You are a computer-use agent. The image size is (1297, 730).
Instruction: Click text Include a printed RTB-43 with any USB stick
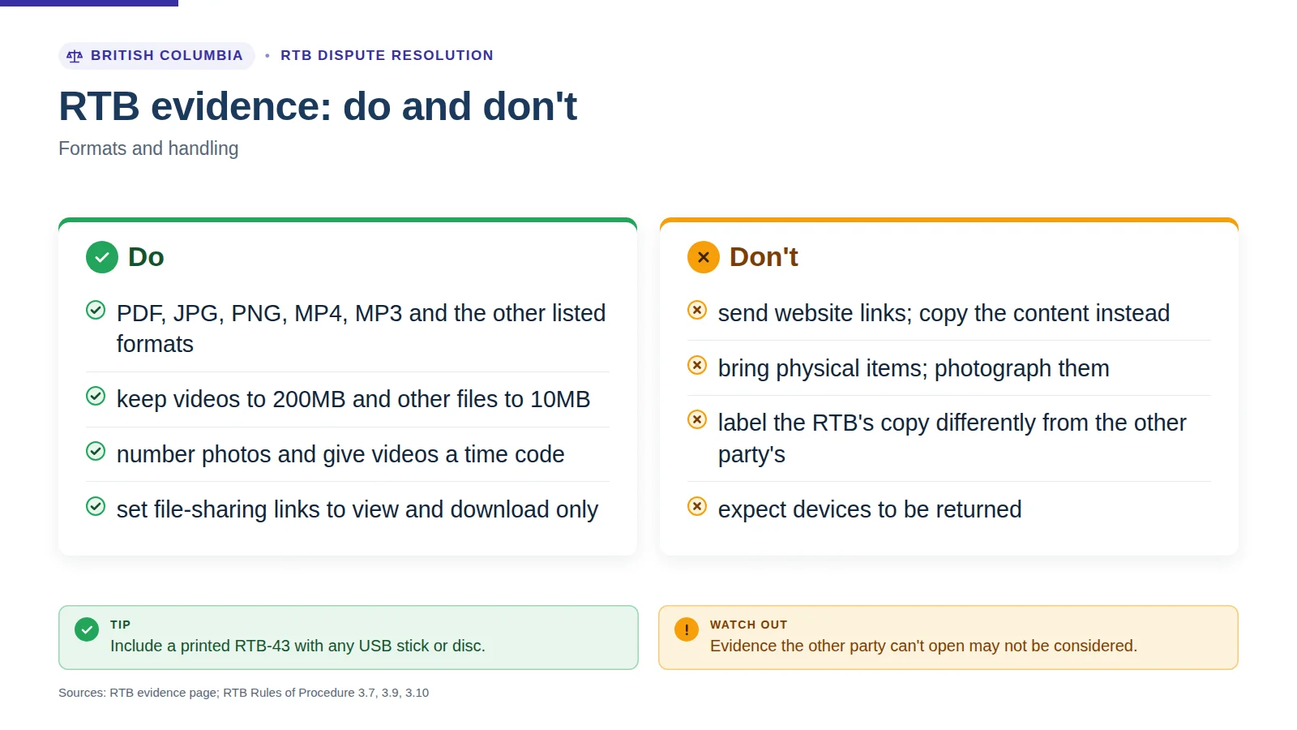[297, 646]
